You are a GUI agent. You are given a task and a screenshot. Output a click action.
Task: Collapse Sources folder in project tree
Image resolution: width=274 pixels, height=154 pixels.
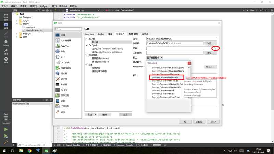pyautogui.click(x=17, y=24)
